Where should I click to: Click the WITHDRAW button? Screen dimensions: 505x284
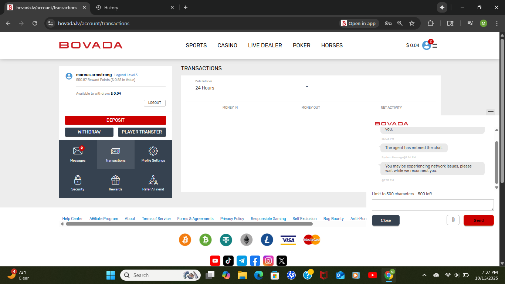(89, 132)
